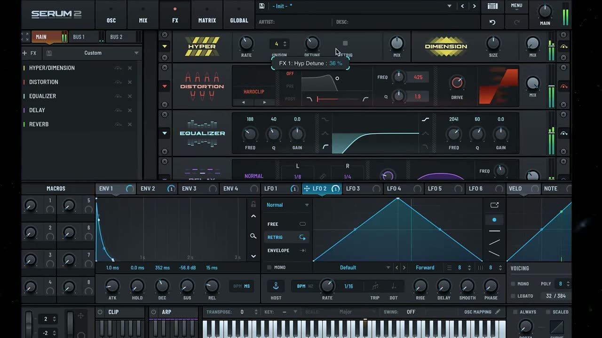Image resolution: width=602 pixels, height=338 pixels.
Task: Click the envelope zoom magnifier icon
Action: 253,236
